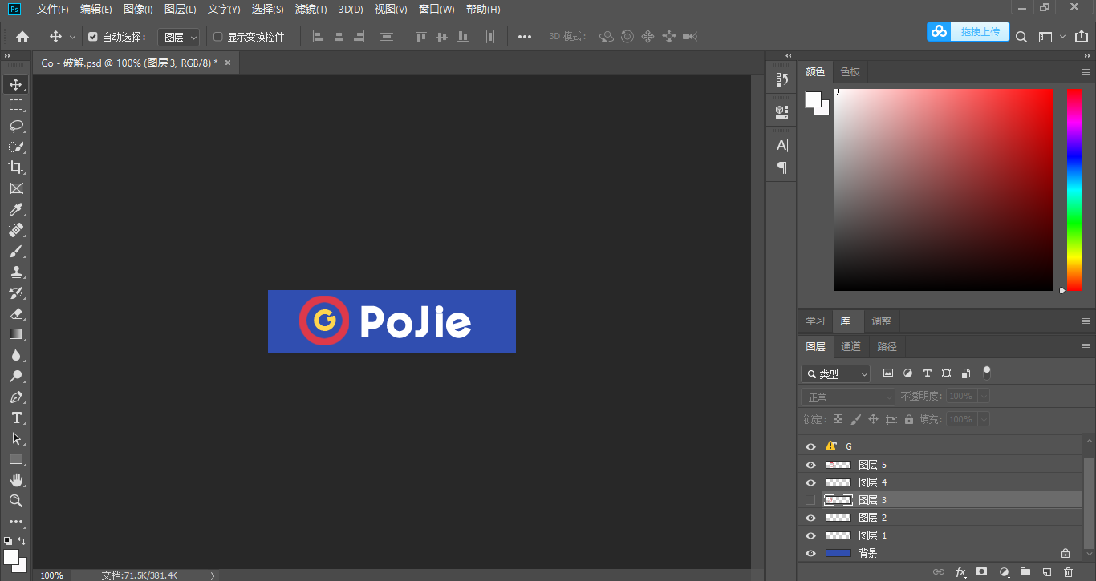Screen dimensions: 1096x581
Task: Select the Path Selection tool
Action: tap(16, 438)
